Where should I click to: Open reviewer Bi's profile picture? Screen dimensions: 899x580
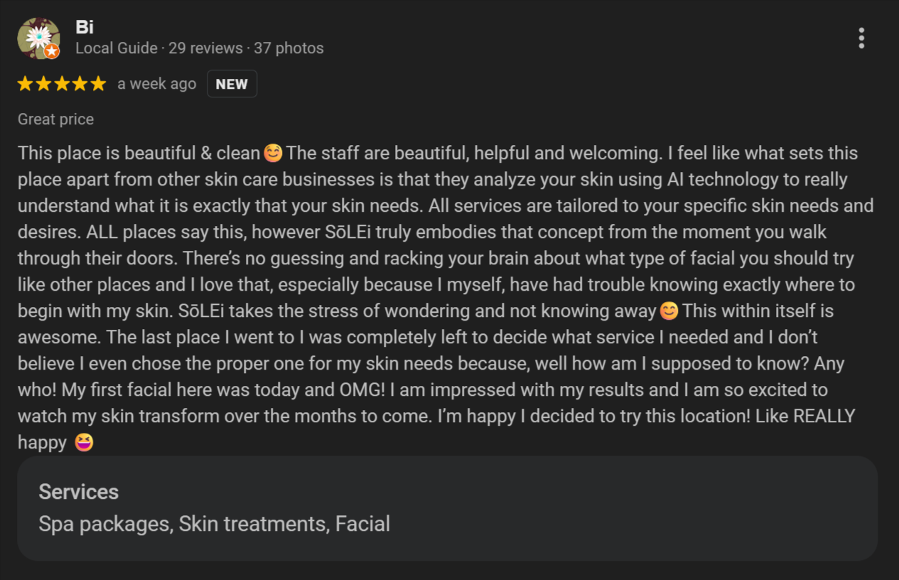click(x=38, y=38)
